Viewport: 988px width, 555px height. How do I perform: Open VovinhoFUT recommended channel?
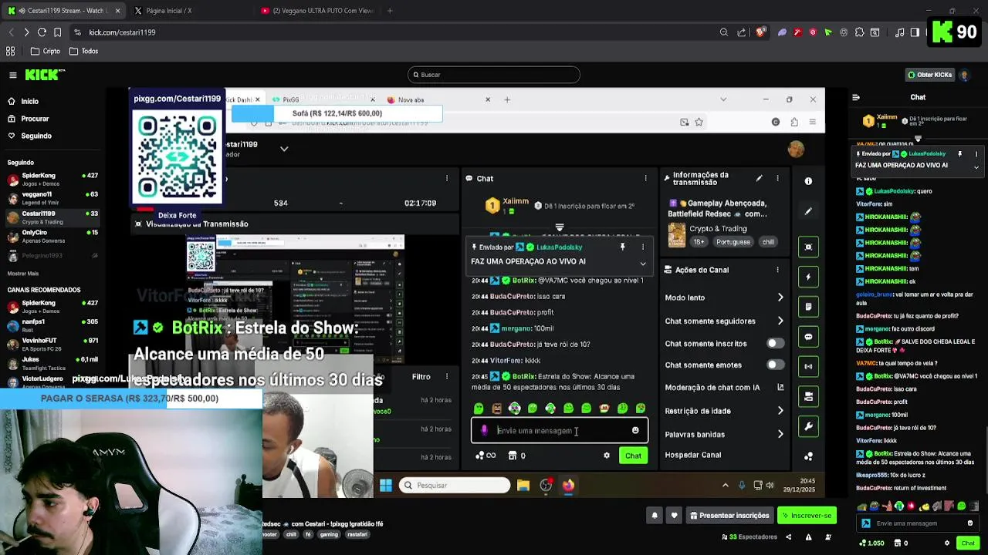52,345
